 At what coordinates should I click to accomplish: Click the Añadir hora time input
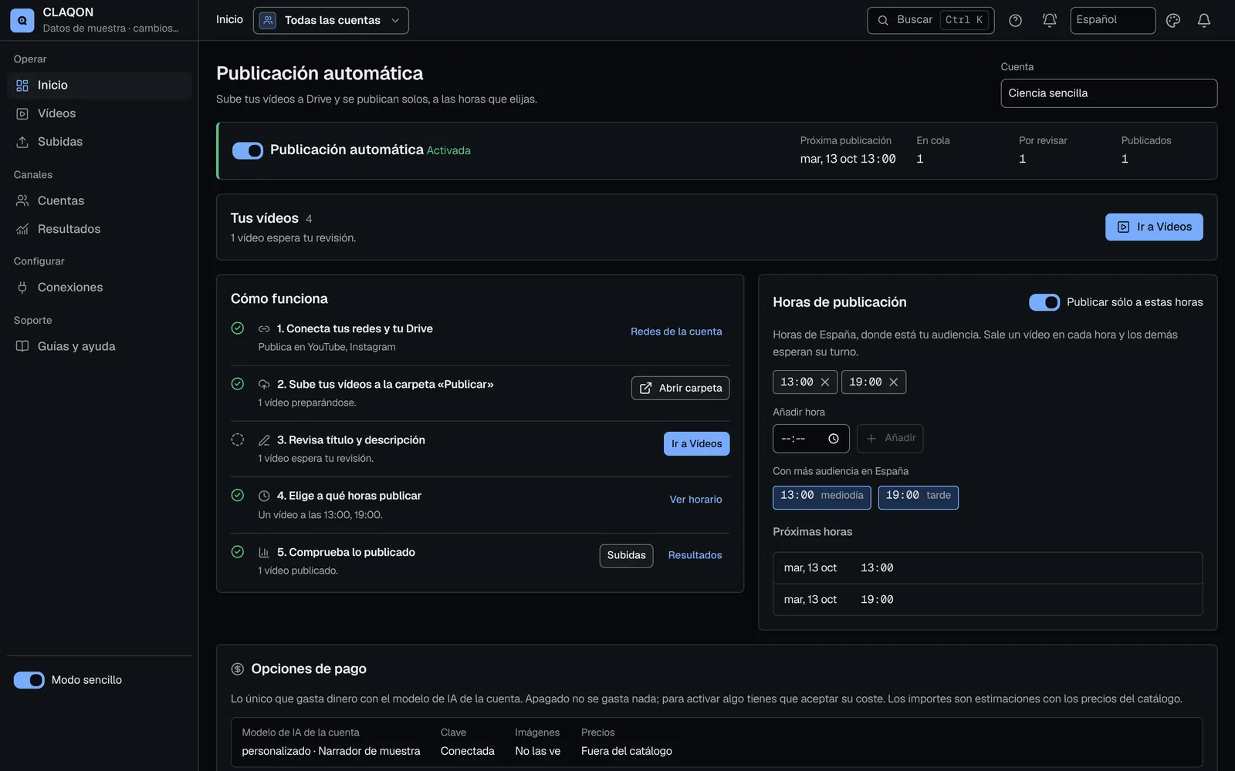810,439
